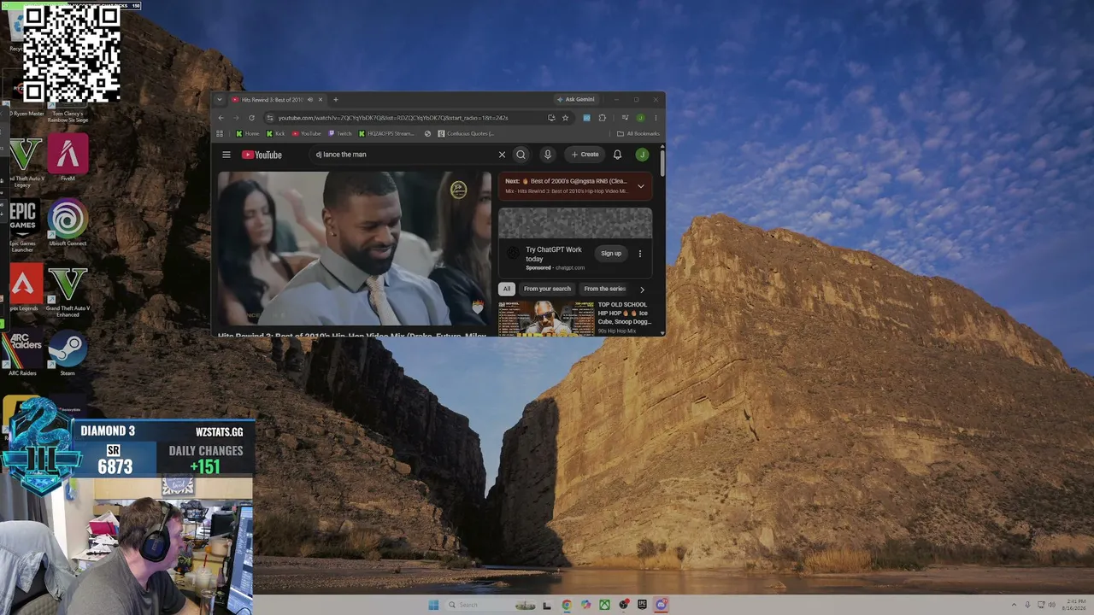Open the Top Old School Hip Hop thumbnail
This screenshot has width=1094, height=615.
tap(546, 318)
